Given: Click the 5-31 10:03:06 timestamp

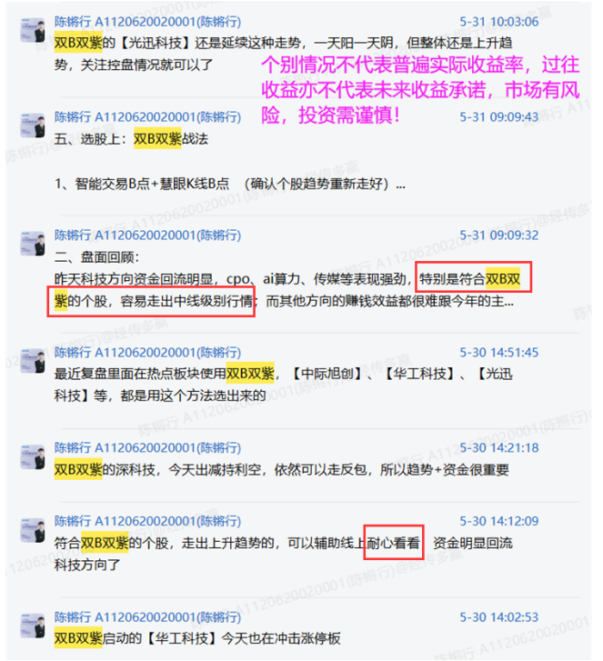Looking at the screenshot, I should (x=498, y=22).
